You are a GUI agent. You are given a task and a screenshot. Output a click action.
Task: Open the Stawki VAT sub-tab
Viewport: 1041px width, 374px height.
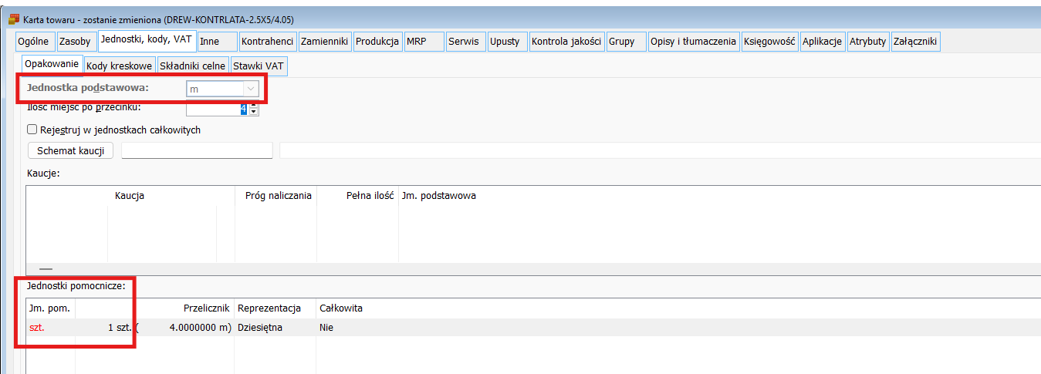pos(259,66)
